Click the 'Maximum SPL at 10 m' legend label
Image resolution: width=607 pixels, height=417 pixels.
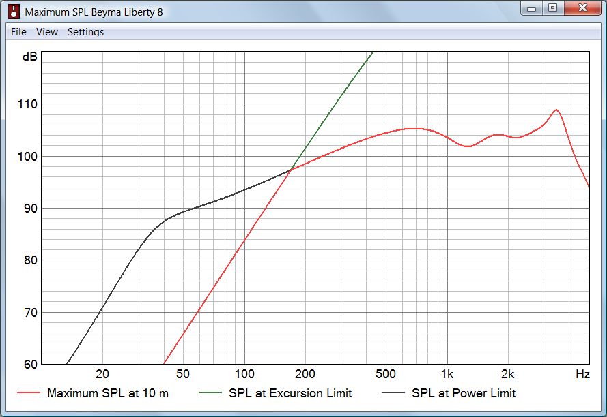(x=108, y=393)
